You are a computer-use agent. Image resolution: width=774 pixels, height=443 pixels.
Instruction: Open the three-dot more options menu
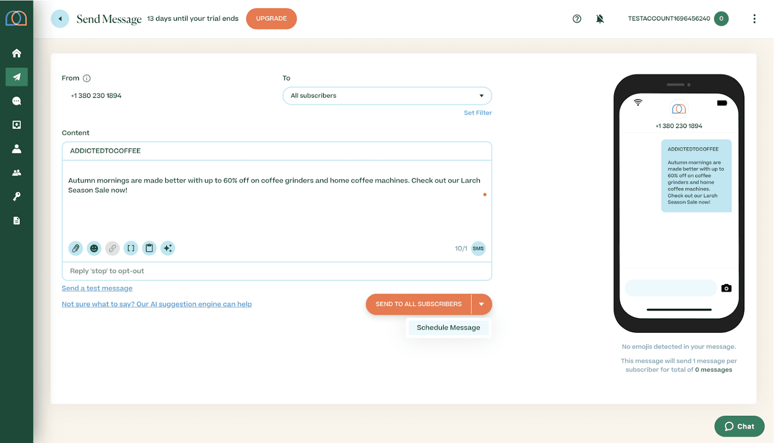[754, 19]
